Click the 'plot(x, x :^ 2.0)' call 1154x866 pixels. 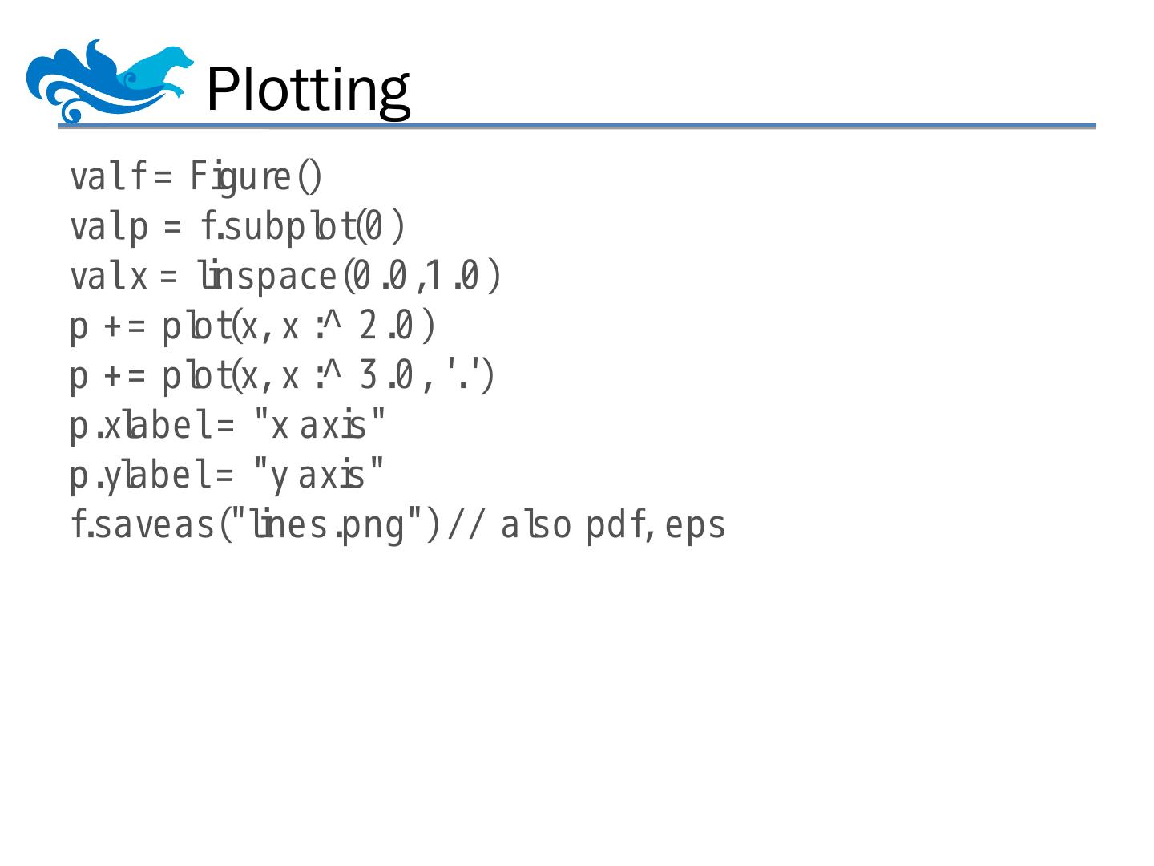coord(298,327)
